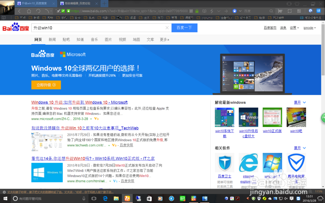
Task: Open Task View on the taskbar
Action: coord(94,198)
